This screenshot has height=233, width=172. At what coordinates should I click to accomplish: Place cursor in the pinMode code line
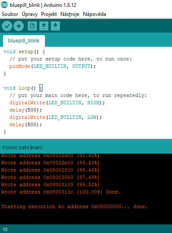(53, 66)
